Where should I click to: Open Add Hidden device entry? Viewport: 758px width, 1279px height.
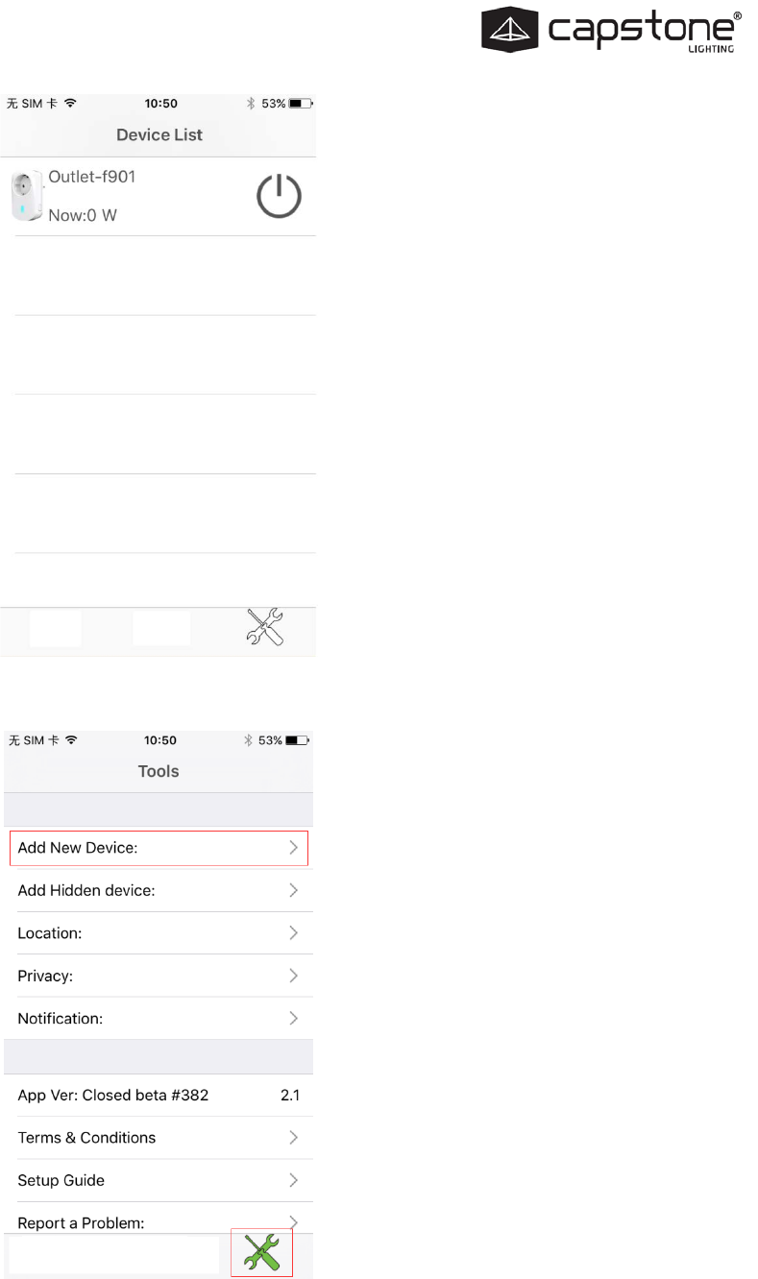point(159,891)
